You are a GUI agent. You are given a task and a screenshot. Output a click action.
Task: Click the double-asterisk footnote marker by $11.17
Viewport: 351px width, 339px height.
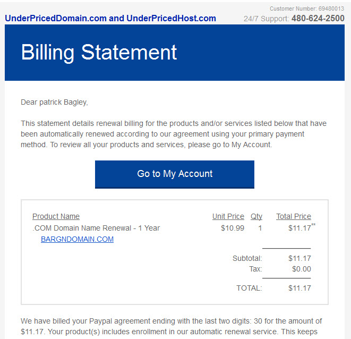coord(313,225)
